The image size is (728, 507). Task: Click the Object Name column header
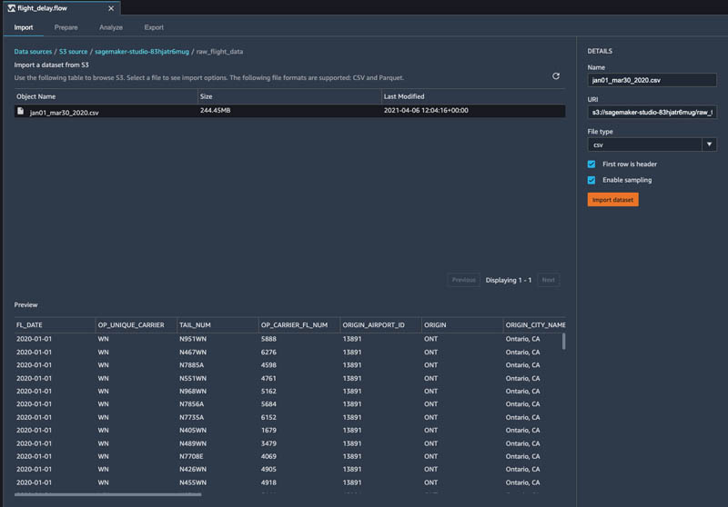(36, 96)
